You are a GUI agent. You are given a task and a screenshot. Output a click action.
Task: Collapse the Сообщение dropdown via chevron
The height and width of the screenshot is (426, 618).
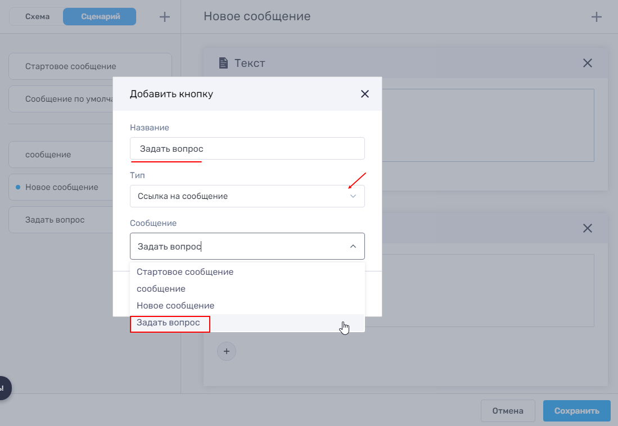coord(353,246)
